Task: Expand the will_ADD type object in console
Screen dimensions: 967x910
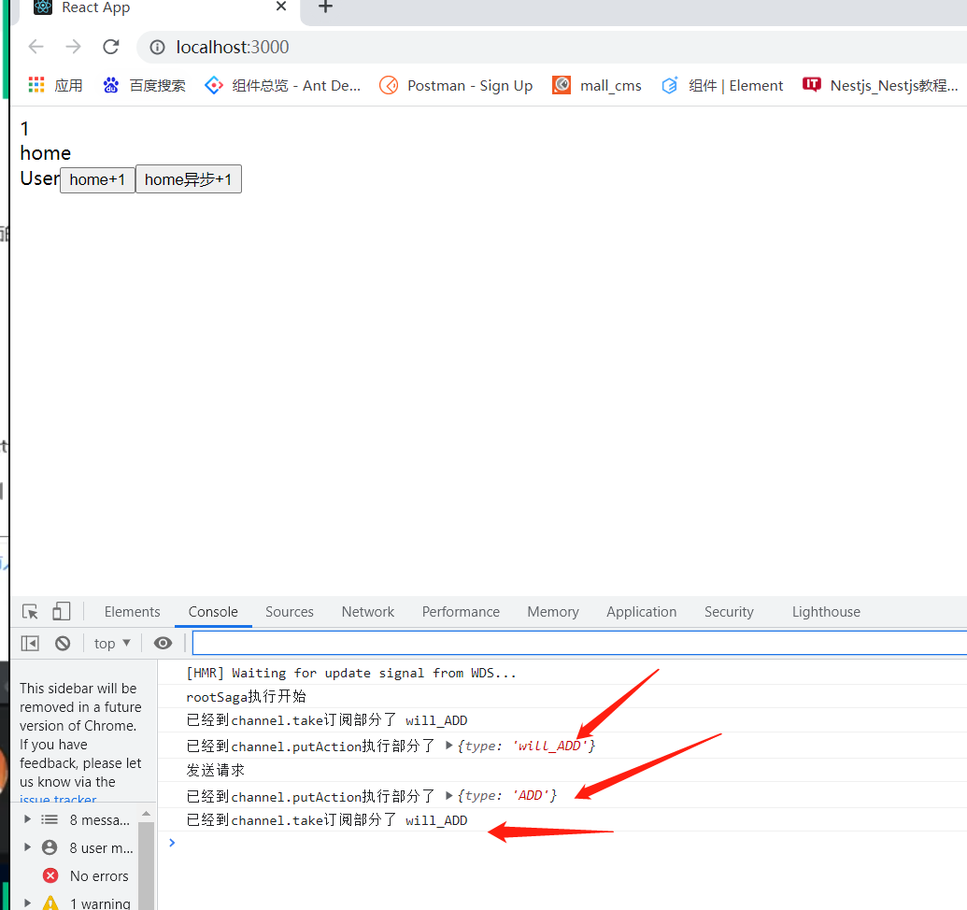Action: [449, 746]
